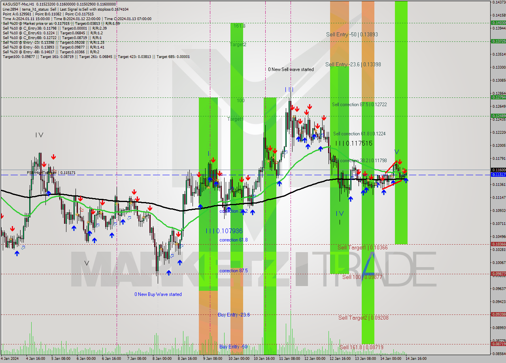
Task: Select the 'I I I 0.107936' wave label
Action: [x=224, y=231]
